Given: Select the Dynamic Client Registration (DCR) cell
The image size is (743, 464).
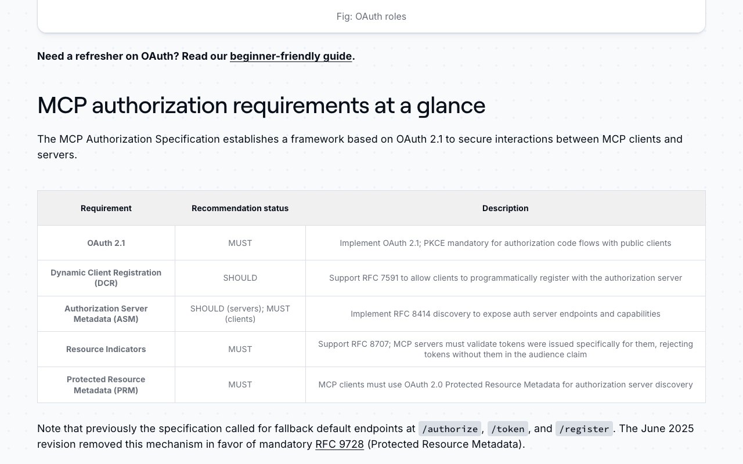Looking at the screenshot, I should pyautogui.click(x=106, y=278).
